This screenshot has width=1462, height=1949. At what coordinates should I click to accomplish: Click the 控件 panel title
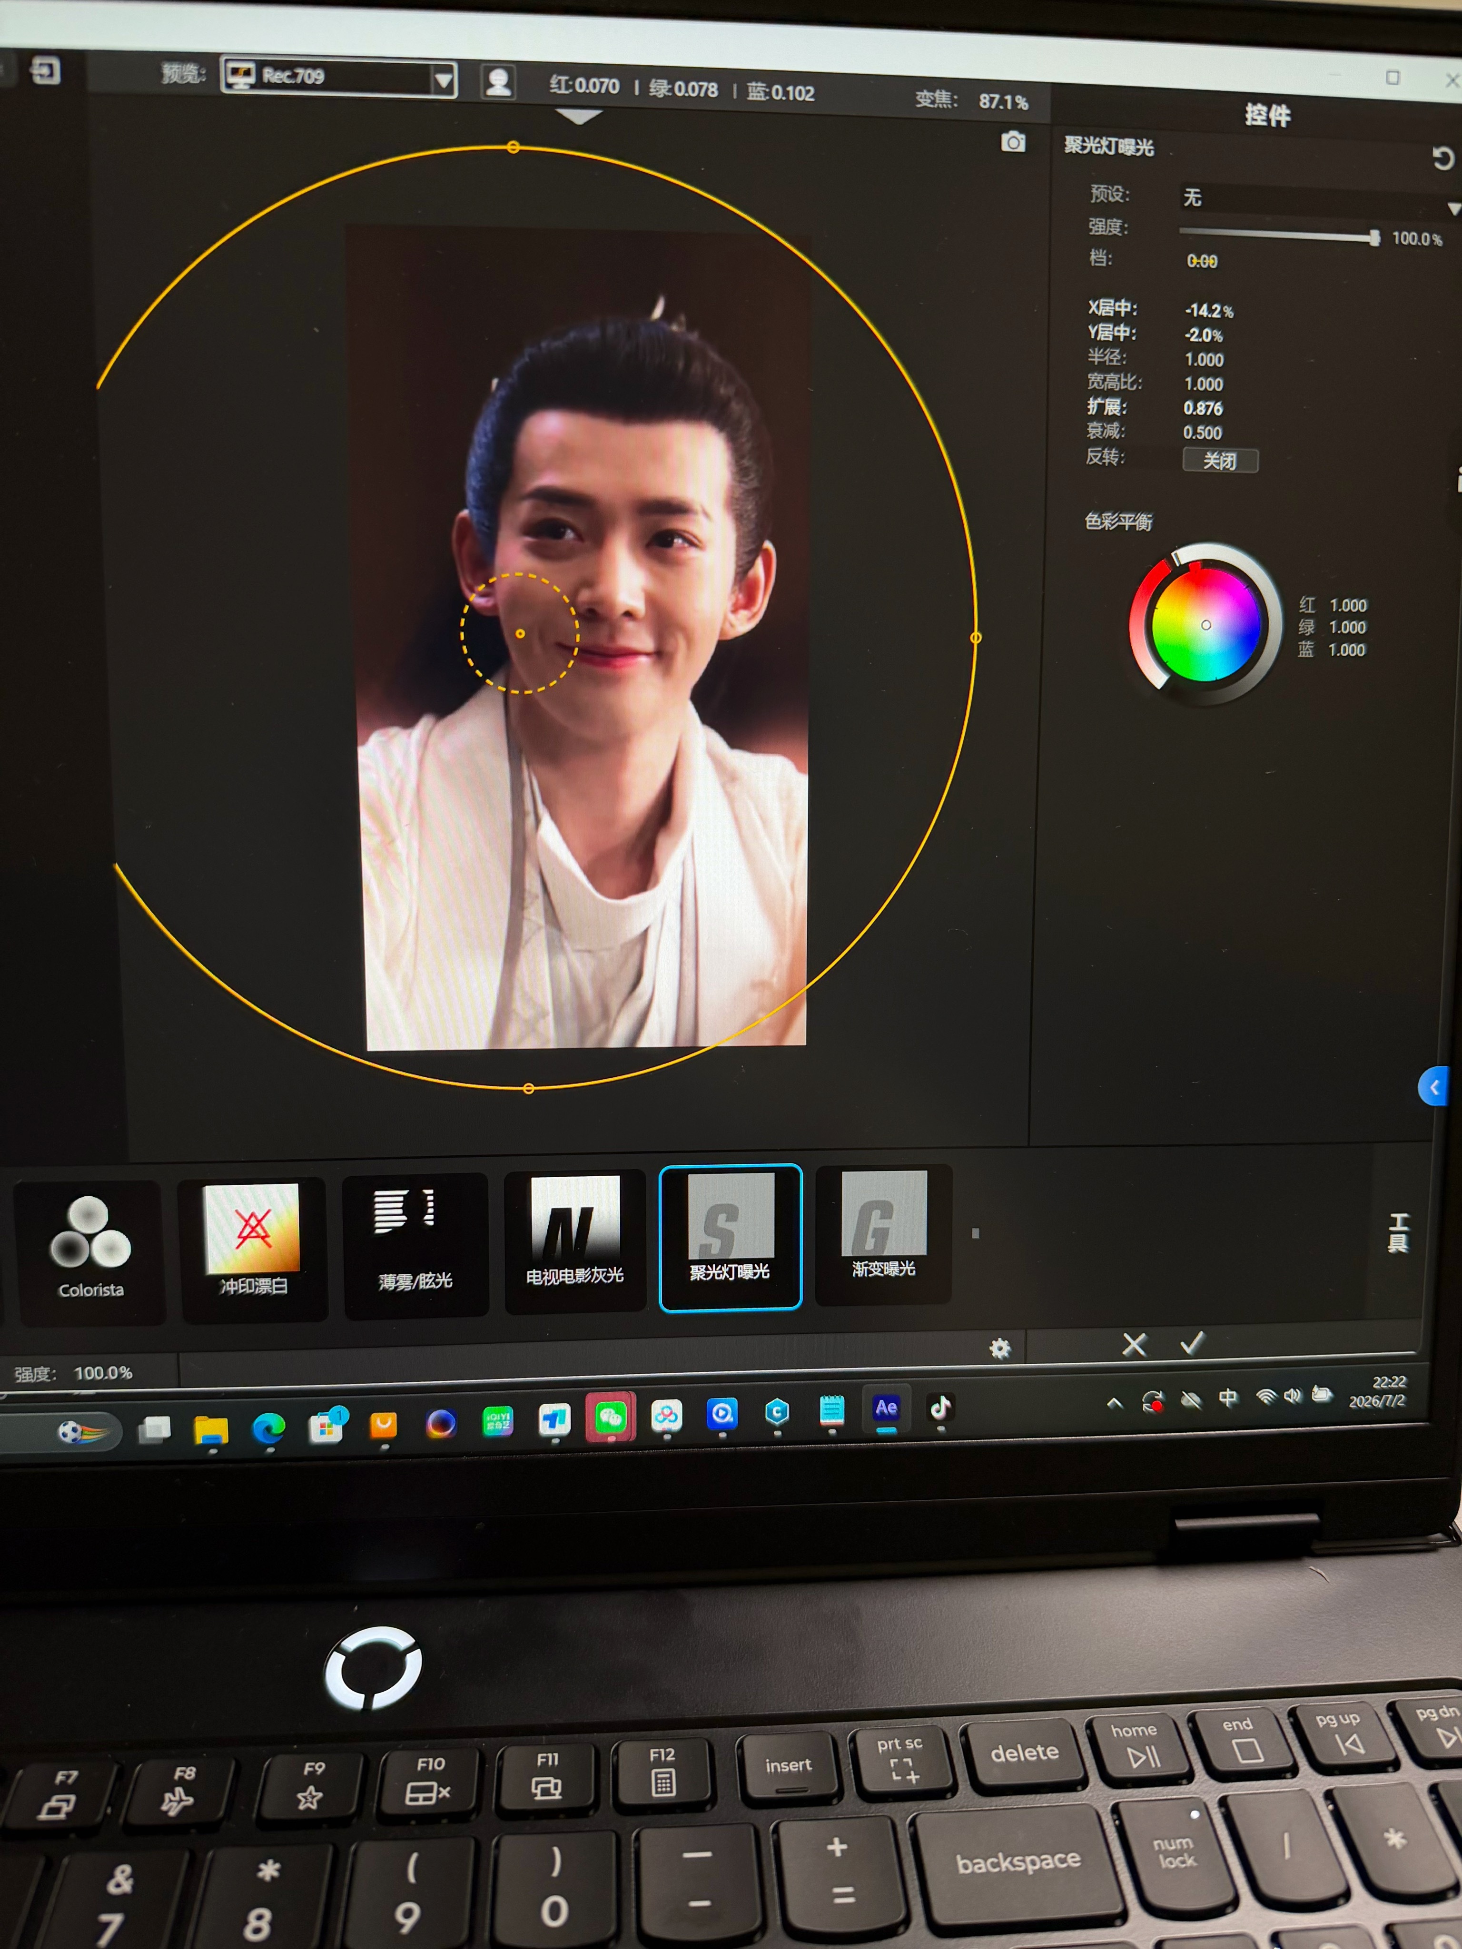[1267, 116]
